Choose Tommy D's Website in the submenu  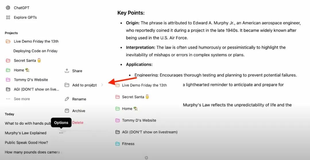click(139, 121)
